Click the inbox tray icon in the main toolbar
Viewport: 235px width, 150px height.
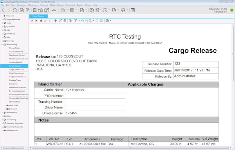pyautogui.click(x=114, y=10)
